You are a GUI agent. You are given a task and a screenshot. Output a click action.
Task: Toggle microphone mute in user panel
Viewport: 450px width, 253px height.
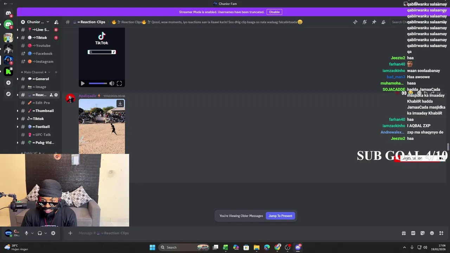pos(26,233)
